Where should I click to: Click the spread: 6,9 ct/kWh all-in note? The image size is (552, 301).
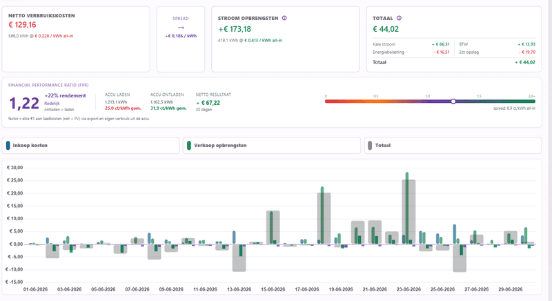coord(514,108)
